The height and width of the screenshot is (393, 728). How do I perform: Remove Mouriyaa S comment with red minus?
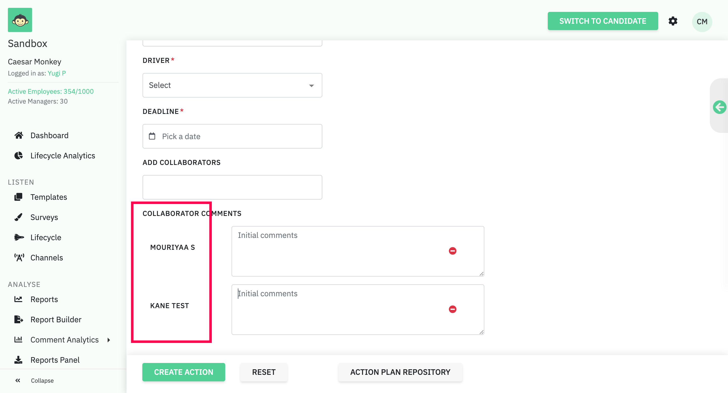(452, 251)
